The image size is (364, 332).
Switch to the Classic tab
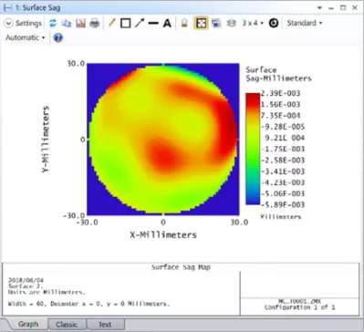point(67,325)
